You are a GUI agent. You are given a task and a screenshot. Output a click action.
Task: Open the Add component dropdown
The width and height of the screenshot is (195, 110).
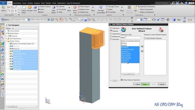[x=135, y=12]
